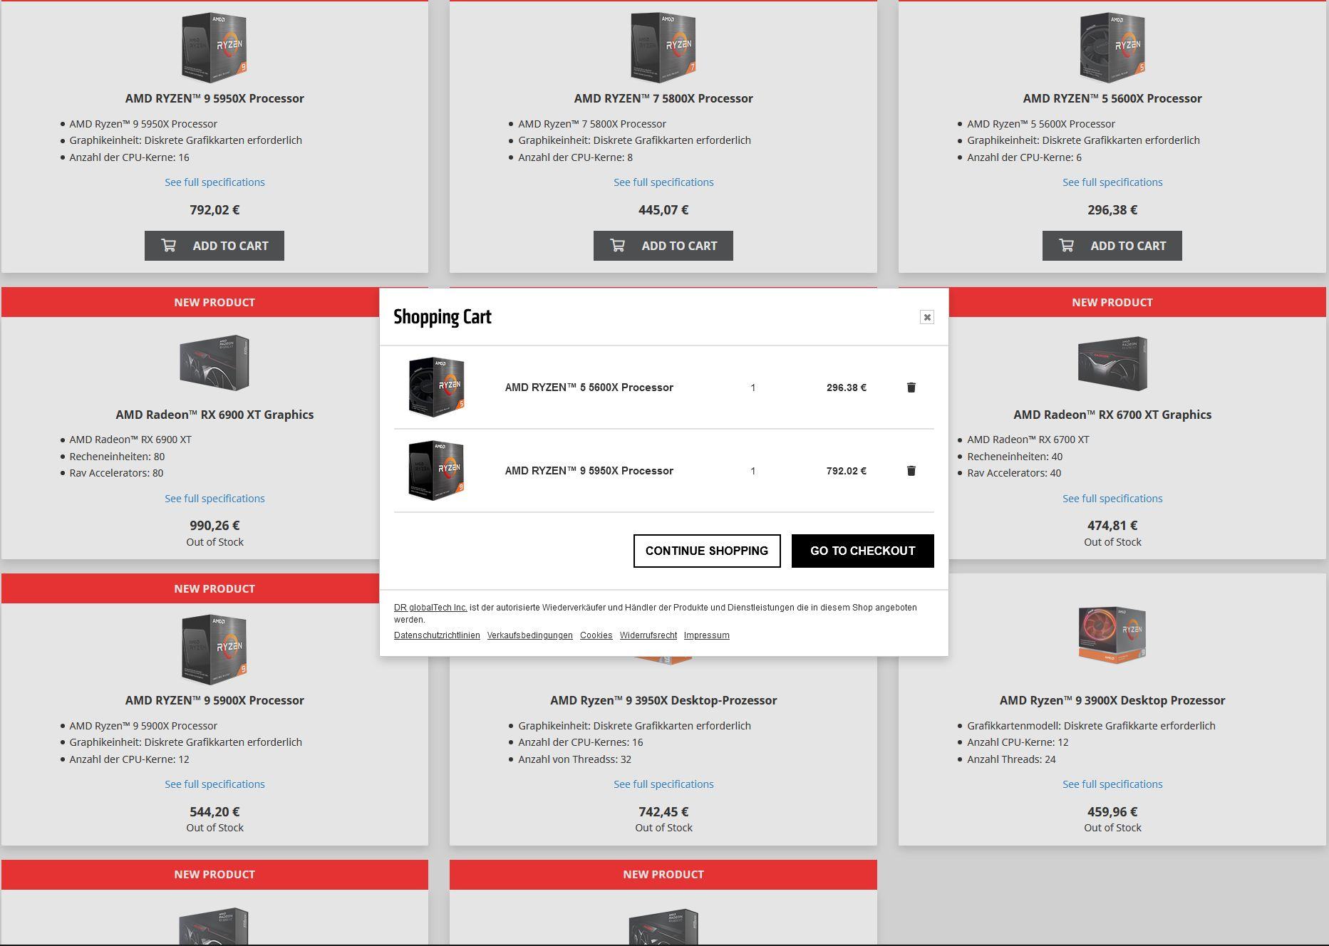Open the Cookies link in the cart footer
Viewport: 1329px width, 946px height.
(x=596, y=635)
